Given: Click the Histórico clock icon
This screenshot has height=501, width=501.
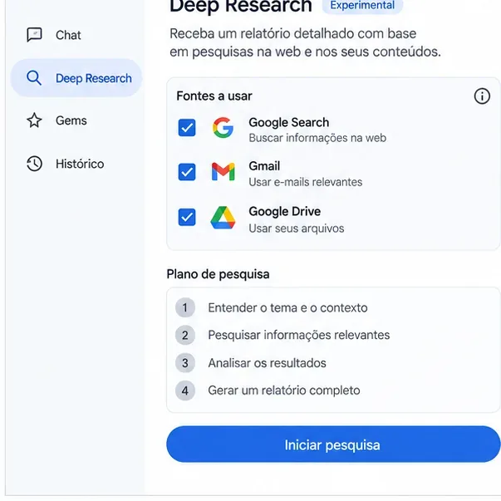Looking at the screenshot, I should click(x=34, y=164).
